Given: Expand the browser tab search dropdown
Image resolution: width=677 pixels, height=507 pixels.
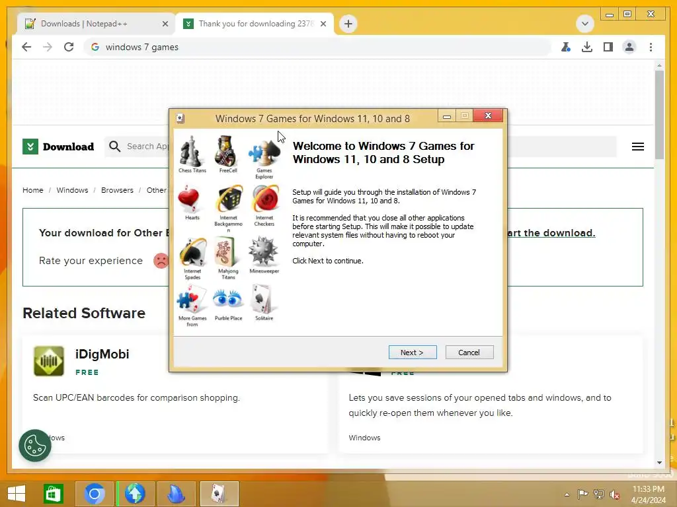Looking at the screenshot, I should [585, 24].
